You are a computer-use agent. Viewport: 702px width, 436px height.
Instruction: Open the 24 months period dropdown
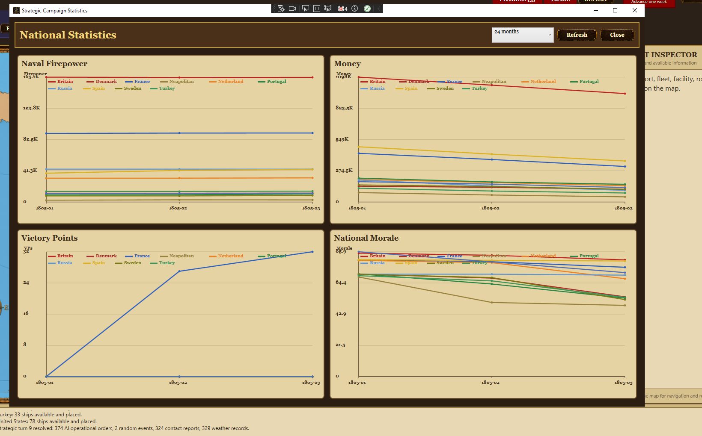tap(523, 35)
